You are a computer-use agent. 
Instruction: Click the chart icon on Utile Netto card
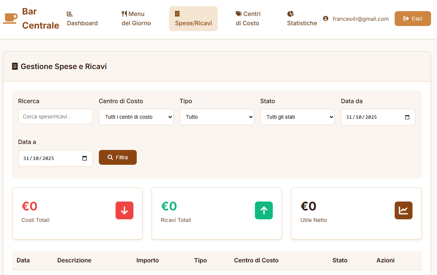pos(404,210)
